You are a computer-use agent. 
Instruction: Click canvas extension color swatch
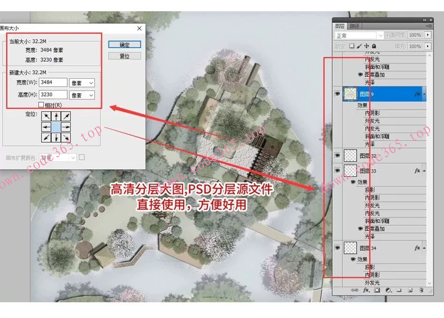[x=82, y=157]
